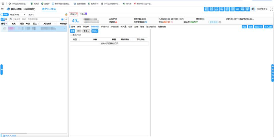The width and height of the screenshot is (274, 137).
Task: Click the 检查检验 tab
Action: point(162,27)
